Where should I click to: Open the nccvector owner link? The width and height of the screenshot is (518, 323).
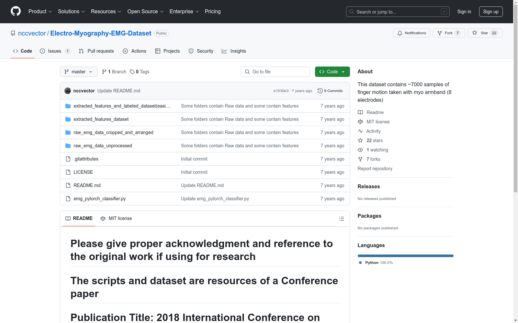point(32,33)
